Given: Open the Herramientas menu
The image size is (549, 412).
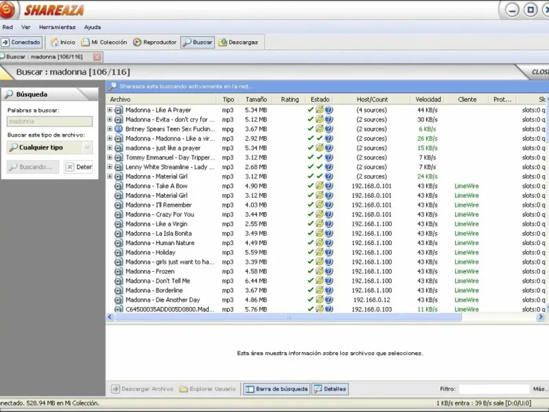Looking at the screenshot, I should click(57, 27).
